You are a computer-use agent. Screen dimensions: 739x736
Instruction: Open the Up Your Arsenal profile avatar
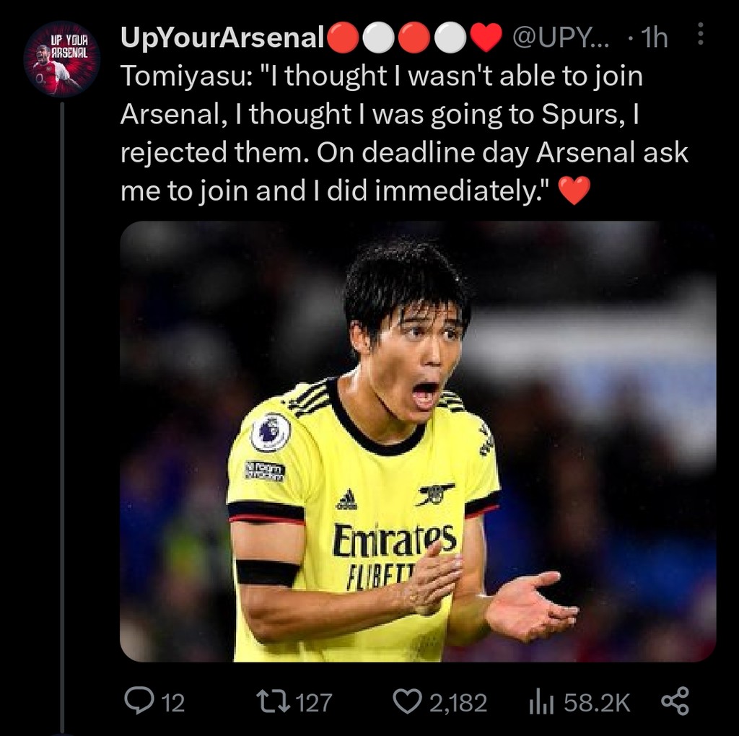61,59
